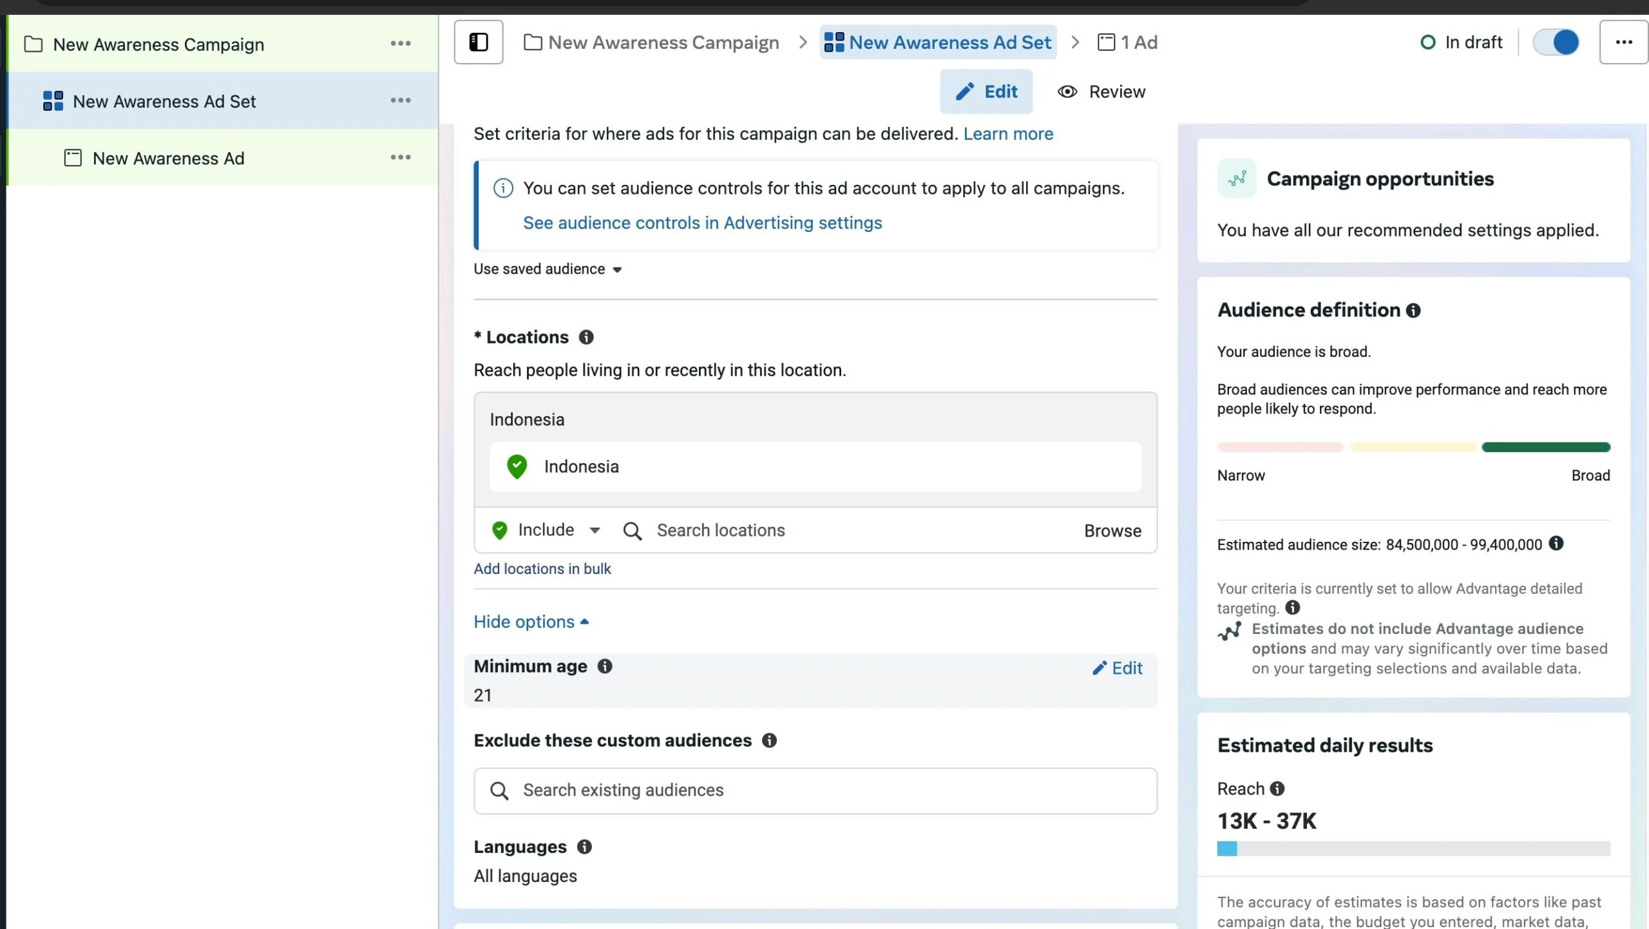Click Estimated audience size info icon
The height and width of the screenshot is (929, 1649).
pyautogui.click(x=1556, y=544)
